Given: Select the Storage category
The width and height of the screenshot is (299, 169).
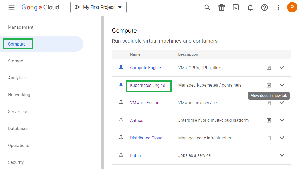Looking at the screenshot, I should (x=16, y=61).
